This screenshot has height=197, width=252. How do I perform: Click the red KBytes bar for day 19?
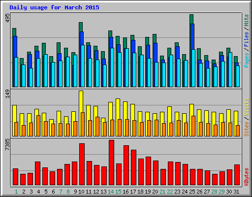(x=148, y=171)
